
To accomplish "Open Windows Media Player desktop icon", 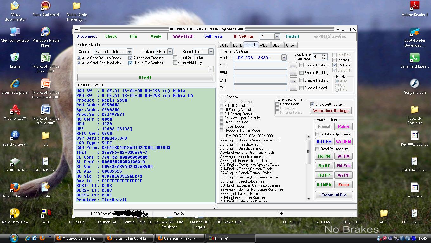I will [x=46, y=37].
